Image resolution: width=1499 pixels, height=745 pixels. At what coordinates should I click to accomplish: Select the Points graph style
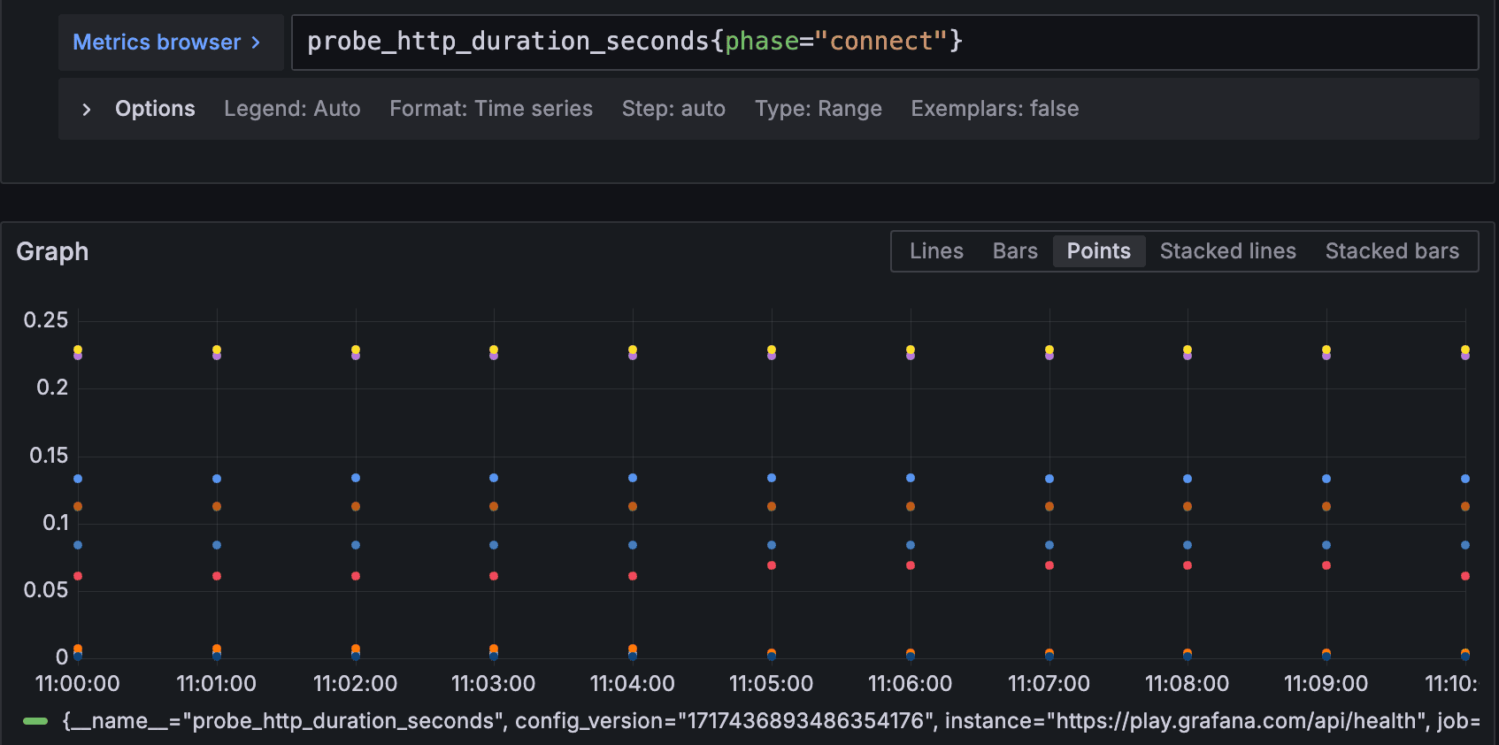(x=1098, y=251)
